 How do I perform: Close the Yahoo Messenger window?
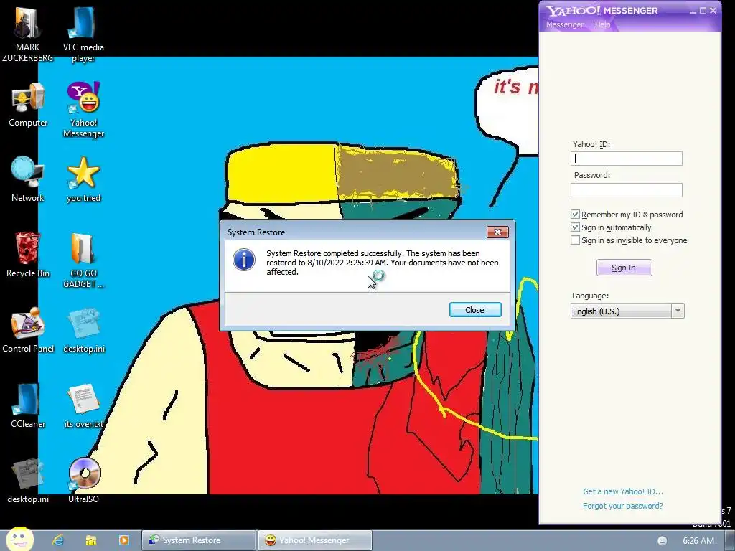713,11
